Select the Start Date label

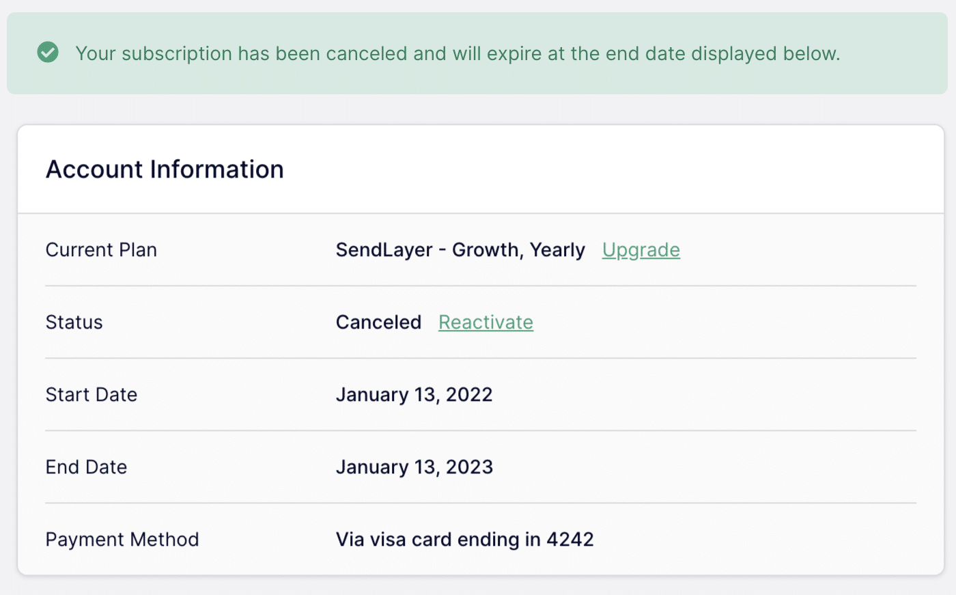tap(92, 394)
